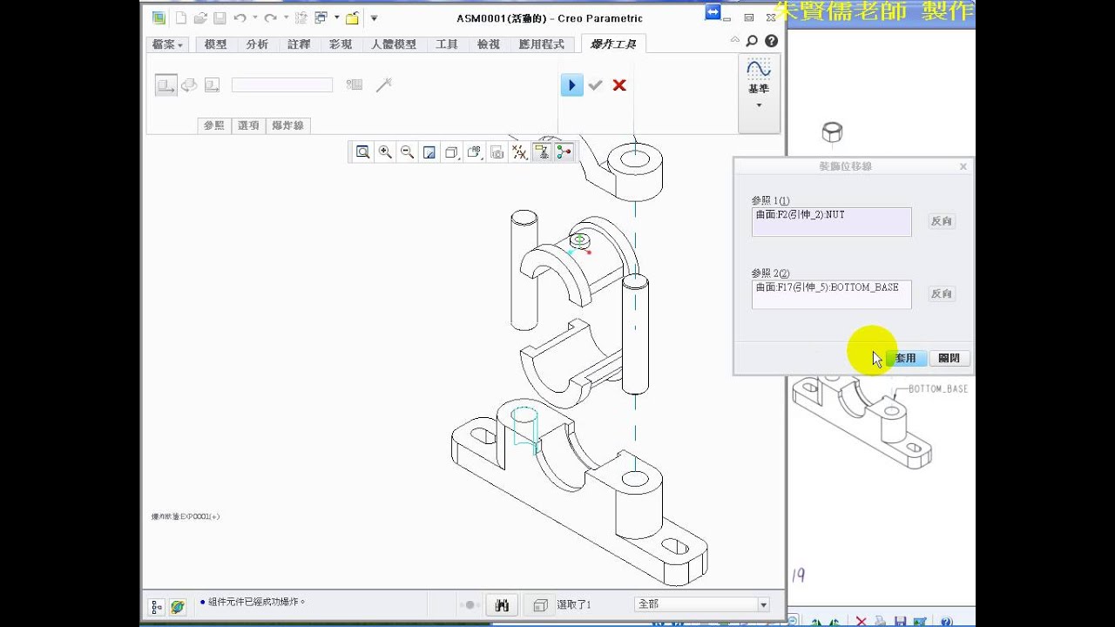1115x627 pixels.
Task: Open the display style icon
Action: [x=451, y=152]
